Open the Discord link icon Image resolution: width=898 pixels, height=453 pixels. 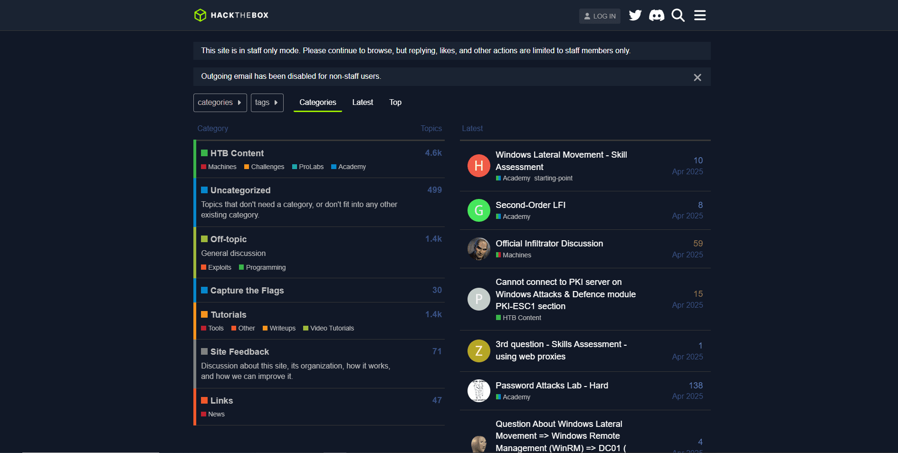click(656, 16)
